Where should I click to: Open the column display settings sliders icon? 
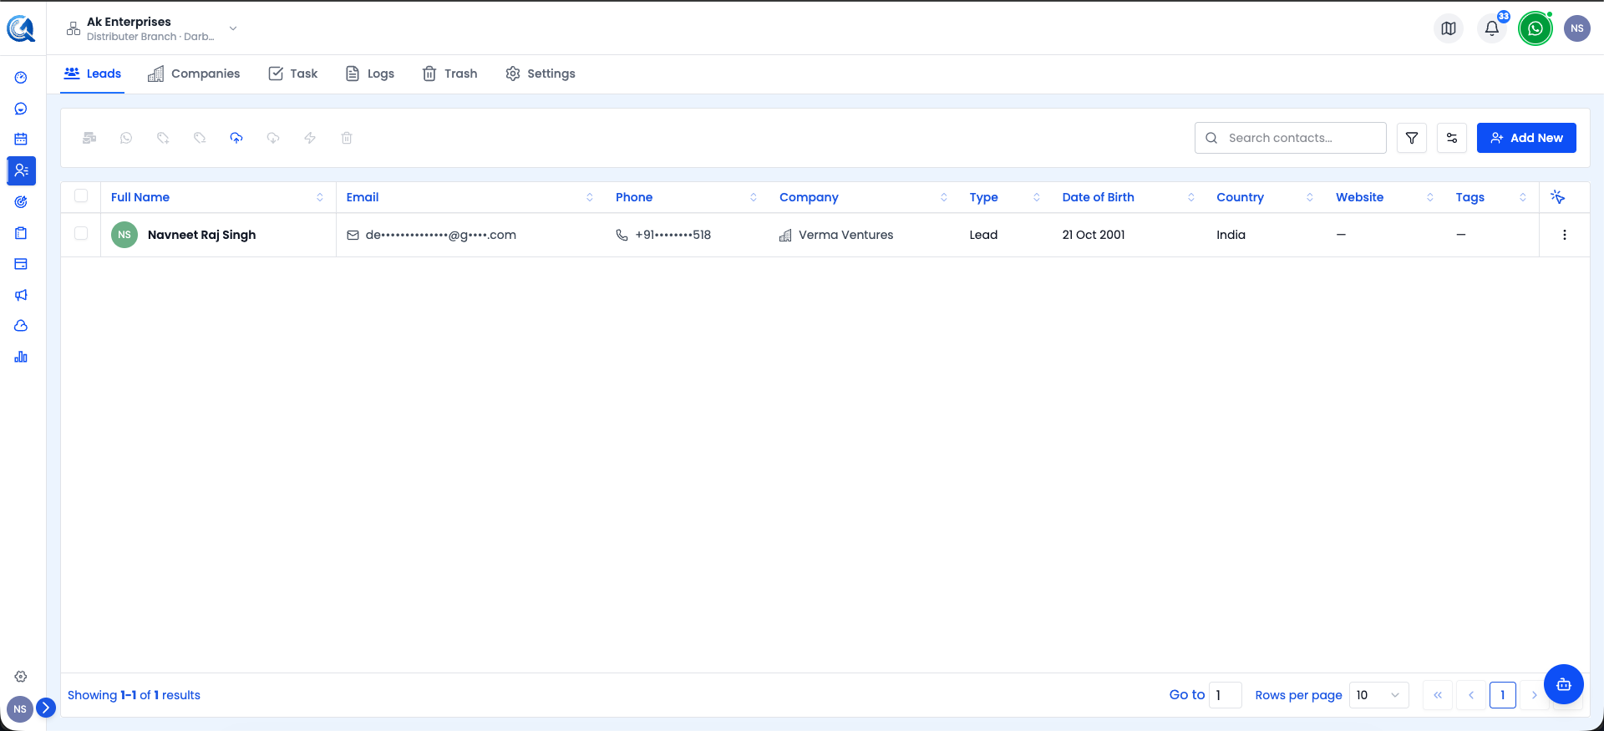tap(1452, 138)
